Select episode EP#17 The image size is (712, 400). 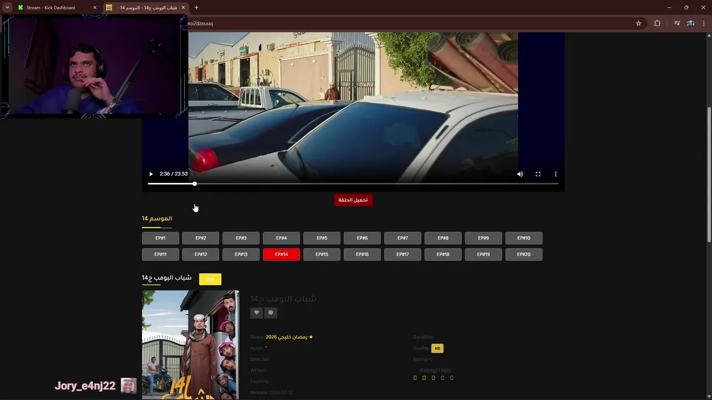click(x=403, y=254)
